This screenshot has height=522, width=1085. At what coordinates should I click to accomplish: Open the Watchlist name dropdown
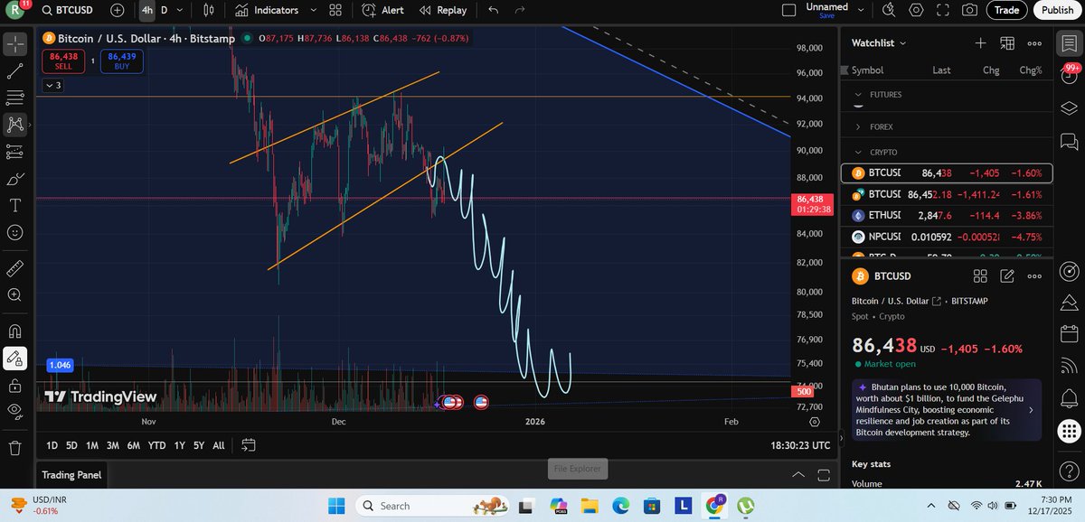pos(878,42)
